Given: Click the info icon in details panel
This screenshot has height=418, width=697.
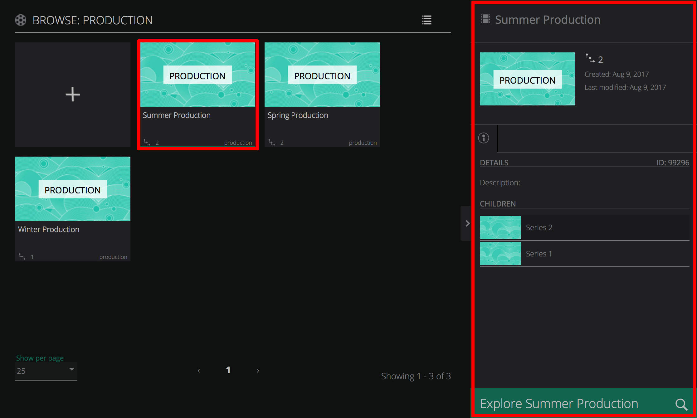Looking at the screenshot, I should coord(484,138).
